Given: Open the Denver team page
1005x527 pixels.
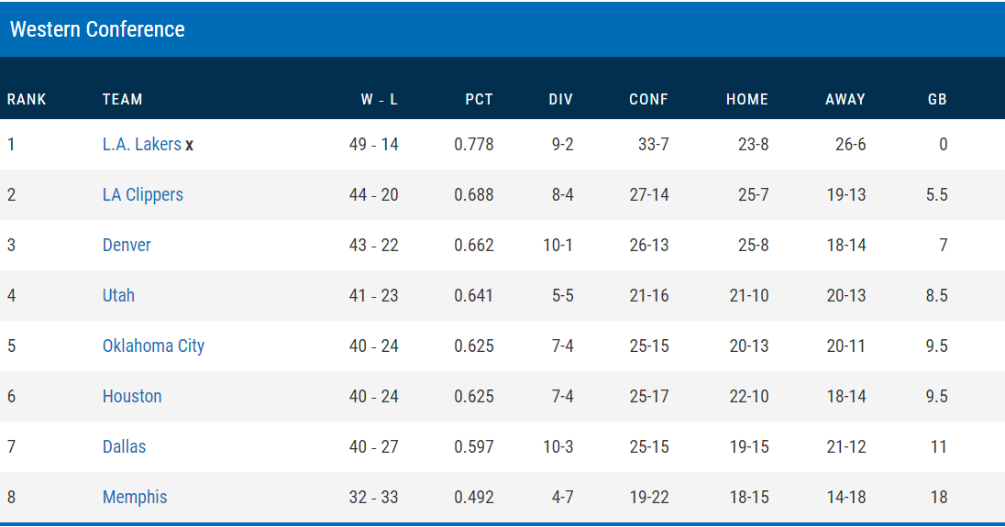Looking at the screenshot, I should tap(127, 245).
